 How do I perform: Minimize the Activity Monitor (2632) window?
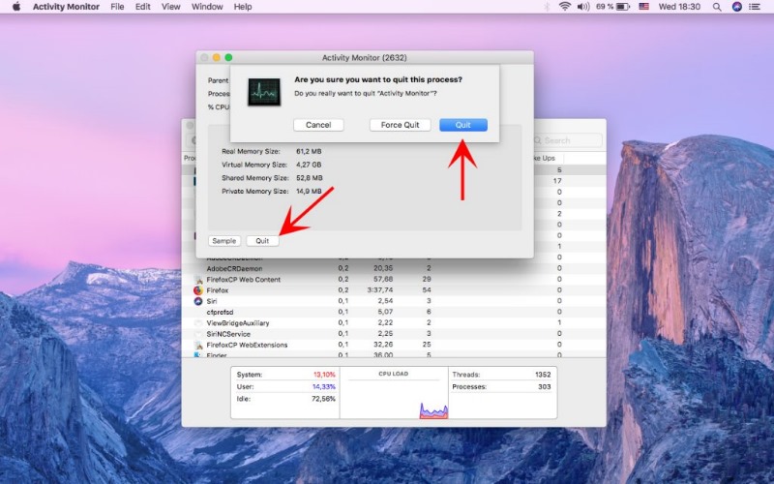pyautogui.click(x=216, y=57)
